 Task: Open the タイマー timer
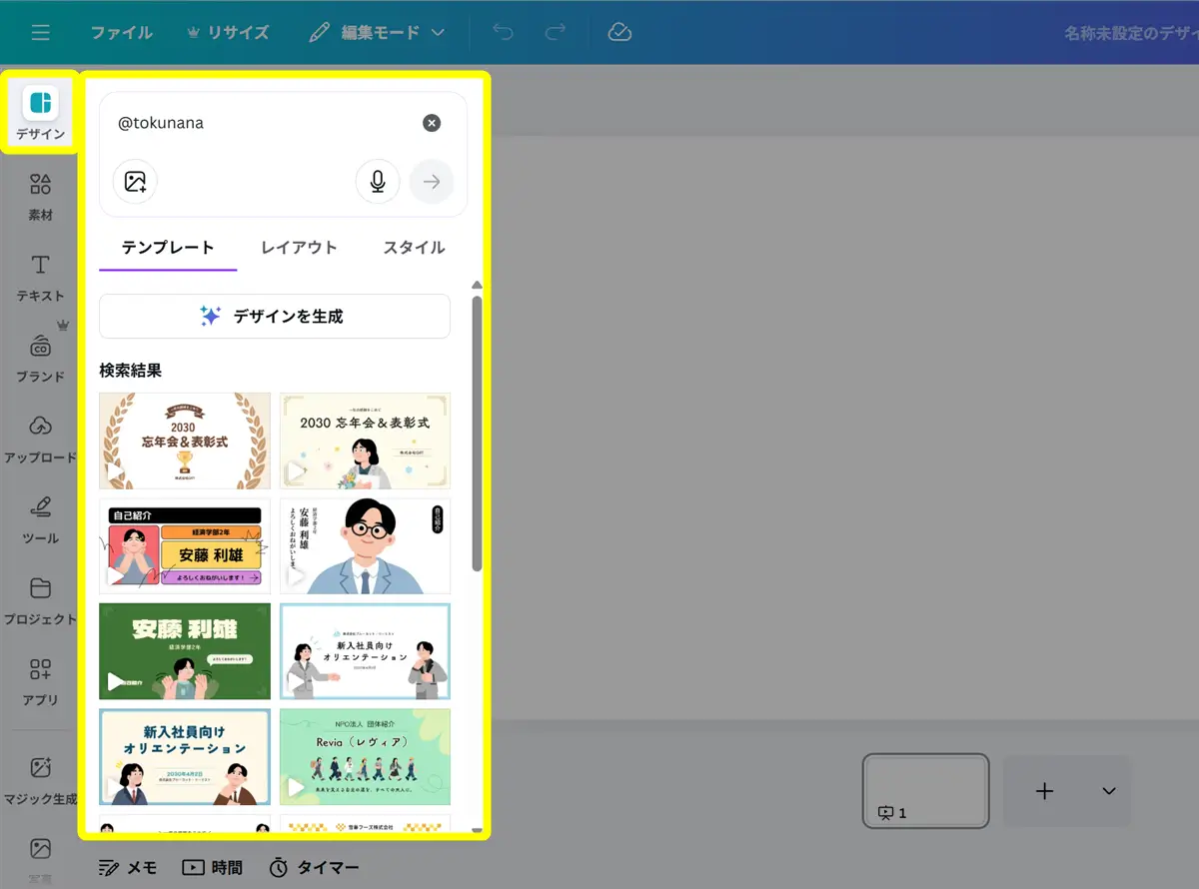pyautogui.click(x=315, y=867)
